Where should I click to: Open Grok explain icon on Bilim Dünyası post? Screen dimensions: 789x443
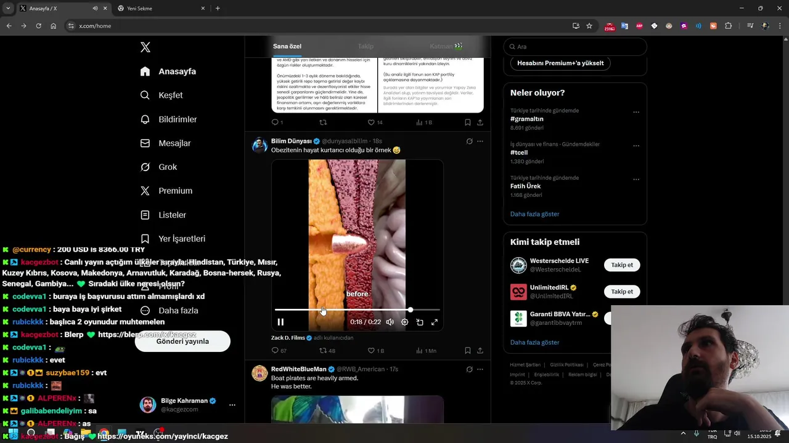pyautogui.click(x=469, y=141)
